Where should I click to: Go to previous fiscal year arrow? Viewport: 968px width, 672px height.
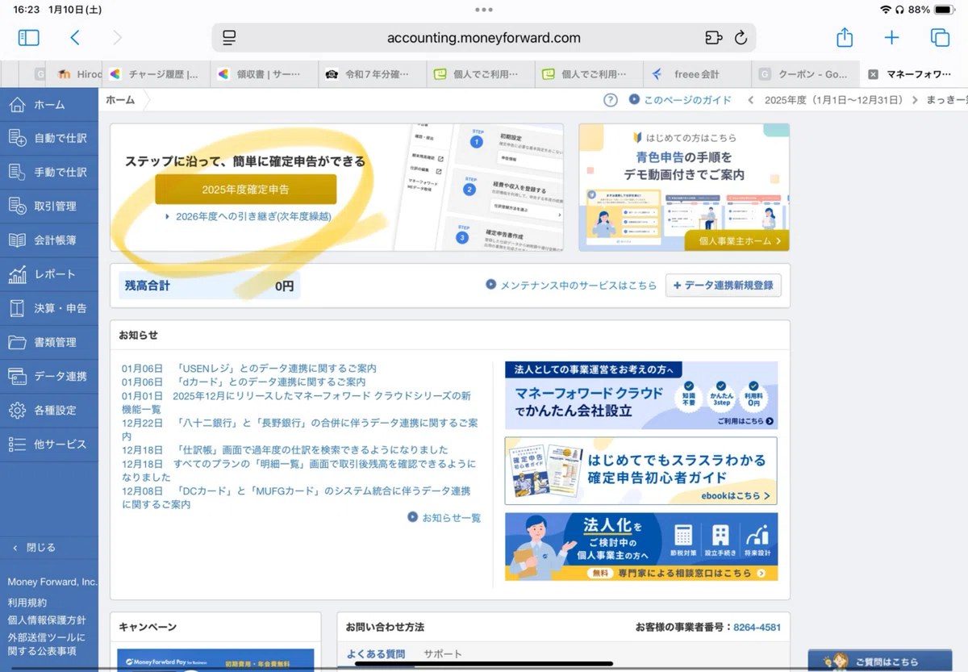[x=751, y=100]
